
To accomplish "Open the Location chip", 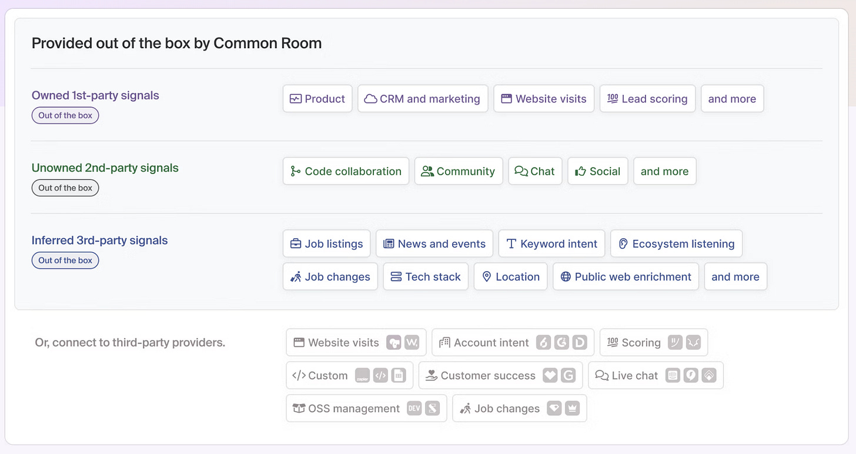I will (510, 276).
